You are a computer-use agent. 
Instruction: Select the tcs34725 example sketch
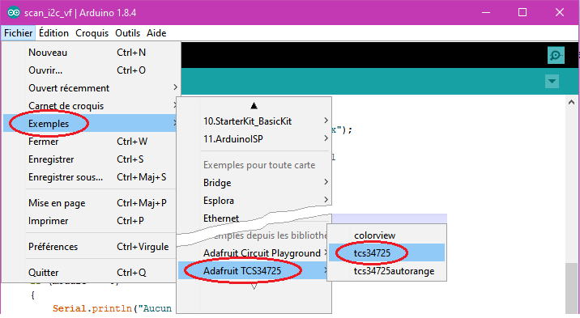pyautogui.click(x=386, y=253)
